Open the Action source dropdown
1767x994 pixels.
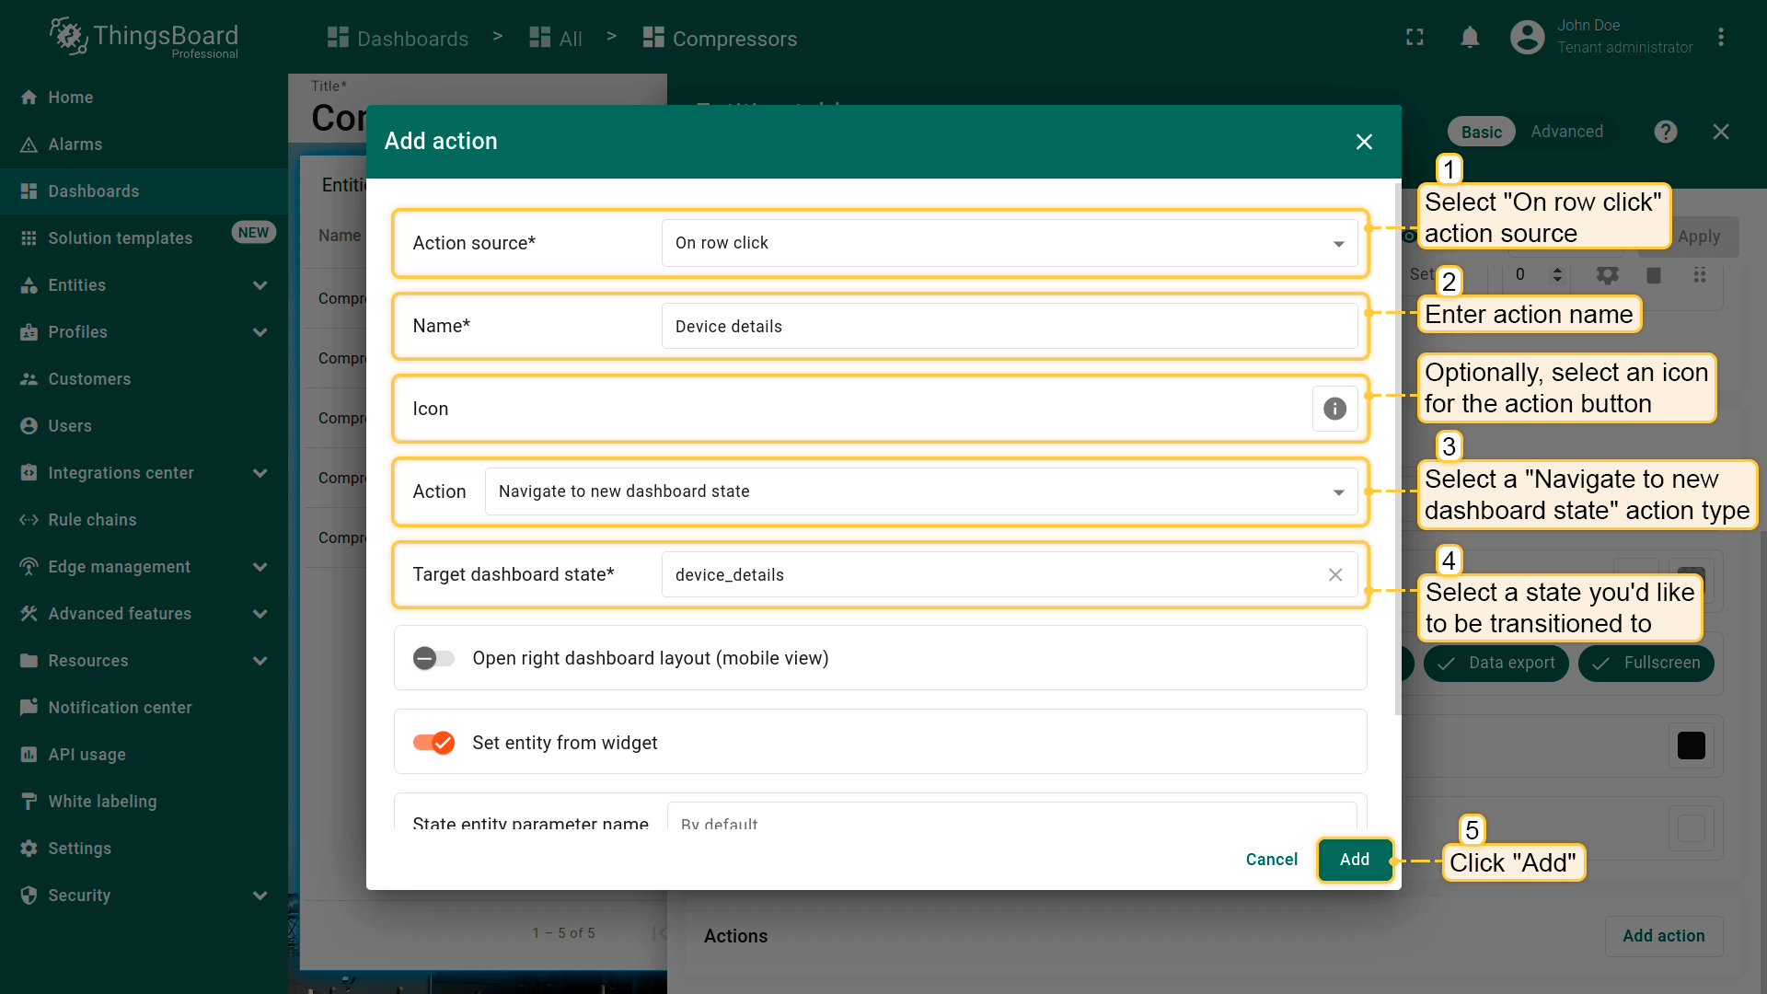pyautogui.click(x=1009, y=243)
